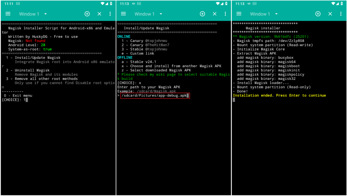The image size is (347, 196).
Task: Add new window in the right screen
Action: [318, 14]
